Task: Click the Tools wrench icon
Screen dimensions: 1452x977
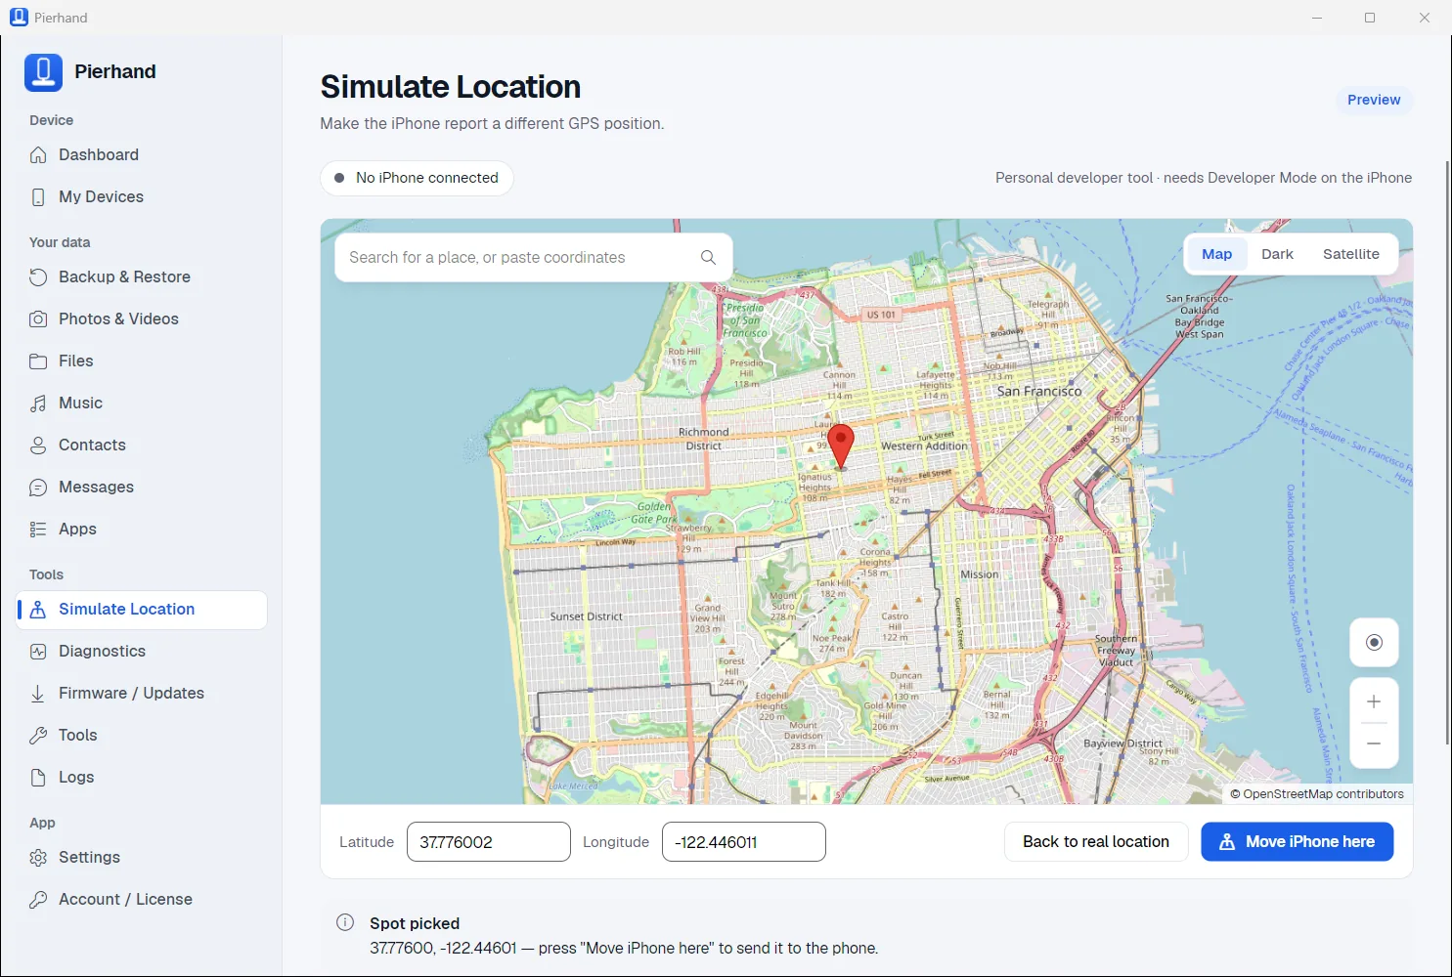Action: click(x=38, y=736)
